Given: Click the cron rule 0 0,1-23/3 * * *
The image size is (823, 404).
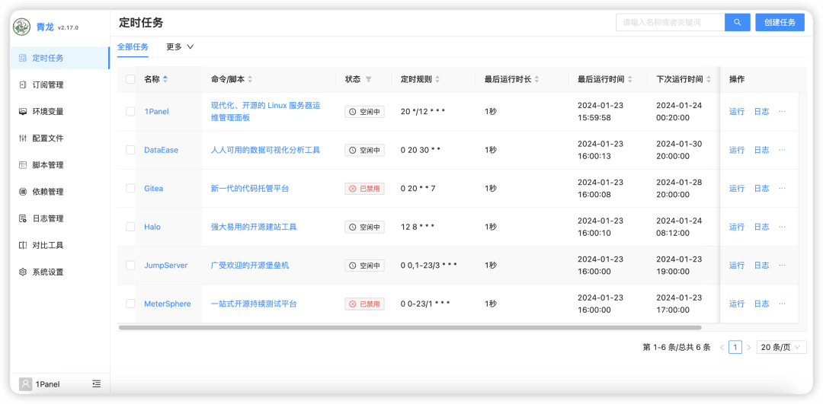Looking at the screenshot, I should point(429,265).
